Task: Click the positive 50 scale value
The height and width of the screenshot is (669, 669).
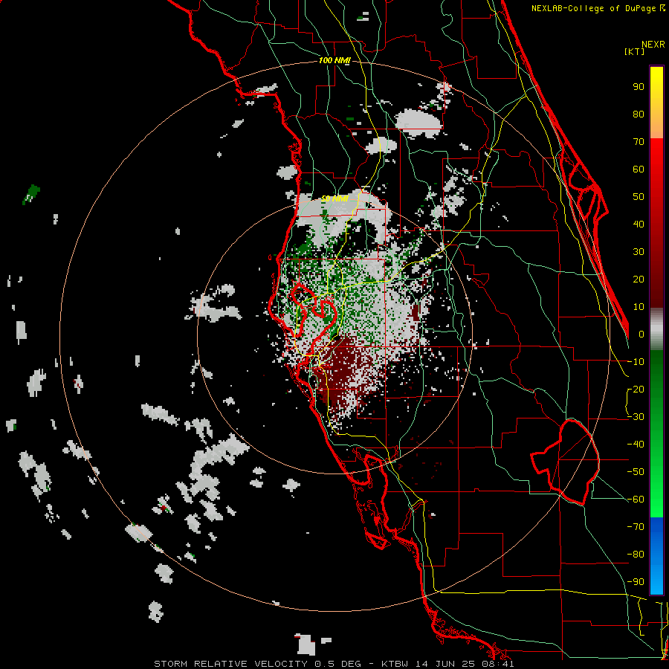Action: click(x=639, y=197)
